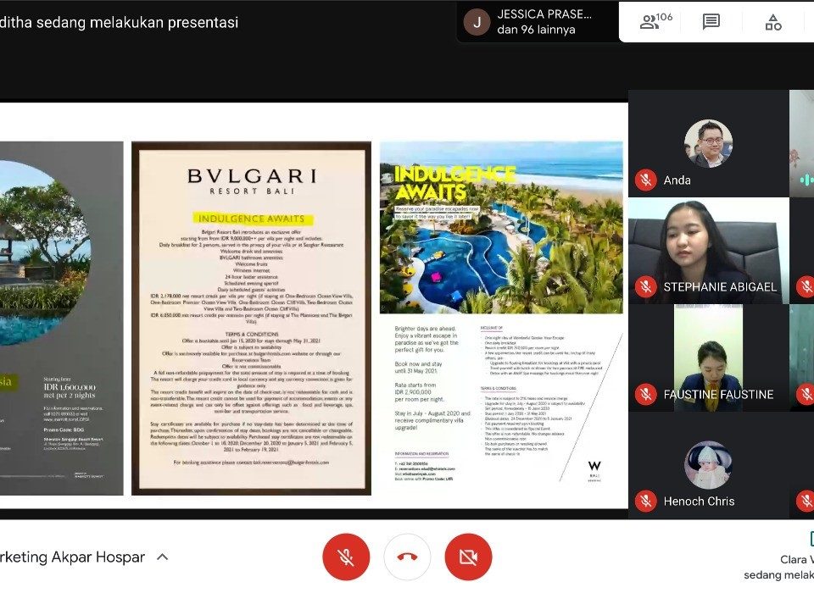Screen dimensions: 814x593
Task: Click the BVLGARI Resort Bali flyer heading
Action: click(251, 181)
